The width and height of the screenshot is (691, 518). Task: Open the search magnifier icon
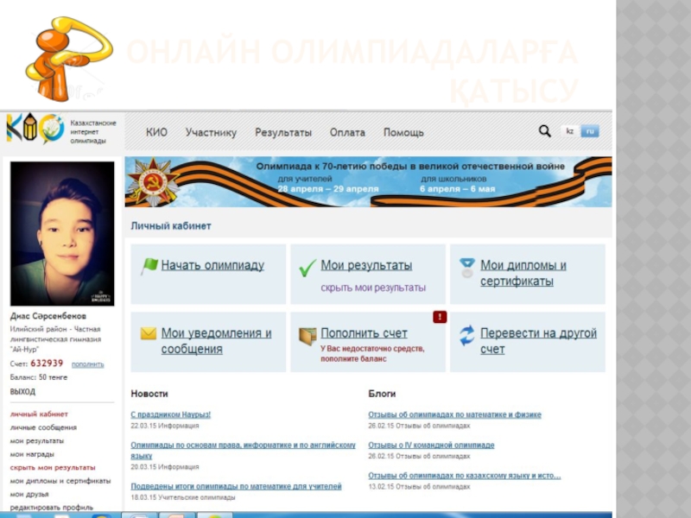[x=545, y=131]
